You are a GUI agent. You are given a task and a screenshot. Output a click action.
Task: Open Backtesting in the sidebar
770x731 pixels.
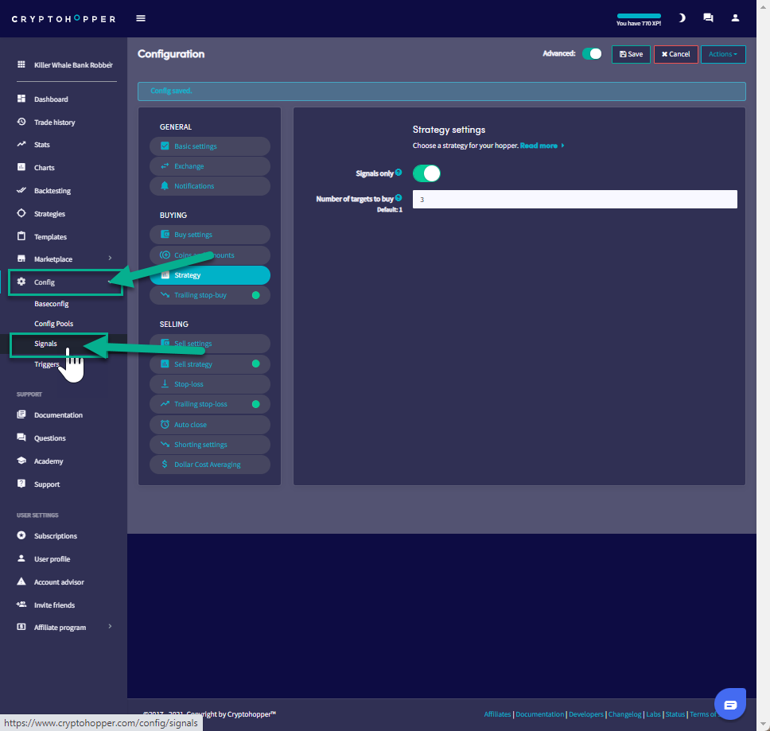(52, 191)
